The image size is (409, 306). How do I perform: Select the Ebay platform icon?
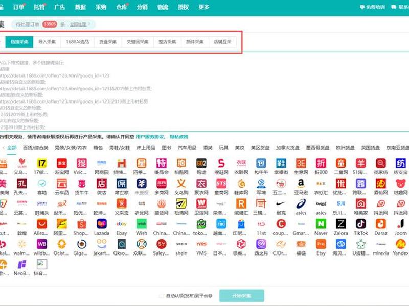pyautogui.click(x=122, y=224)
